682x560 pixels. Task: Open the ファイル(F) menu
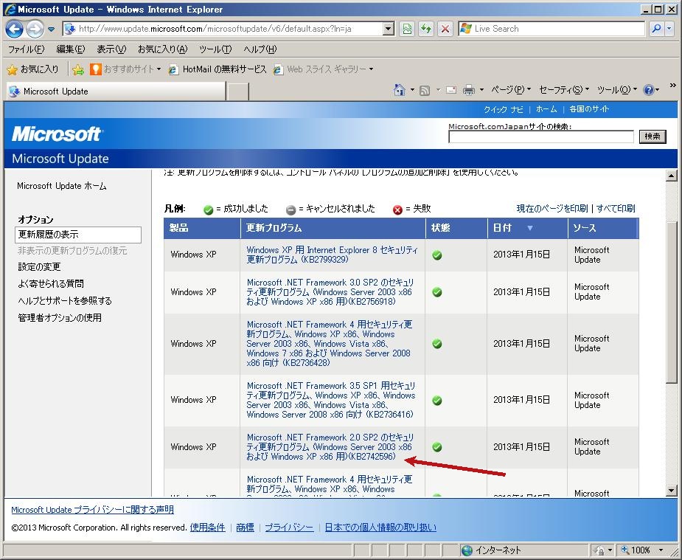(x=26, y=49)
